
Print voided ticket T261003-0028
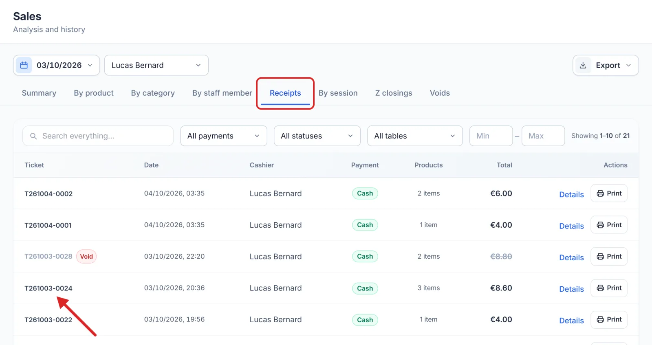tap(609, 257)
